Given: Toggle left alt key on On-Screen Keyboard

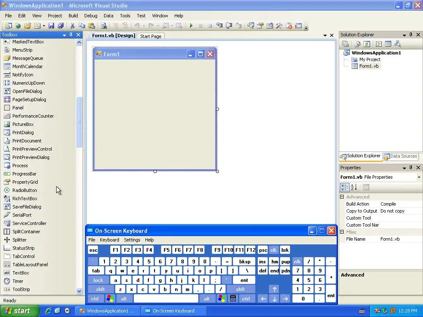Looking at the screenshot, I should pyautogui.click(x=124, y=299).
